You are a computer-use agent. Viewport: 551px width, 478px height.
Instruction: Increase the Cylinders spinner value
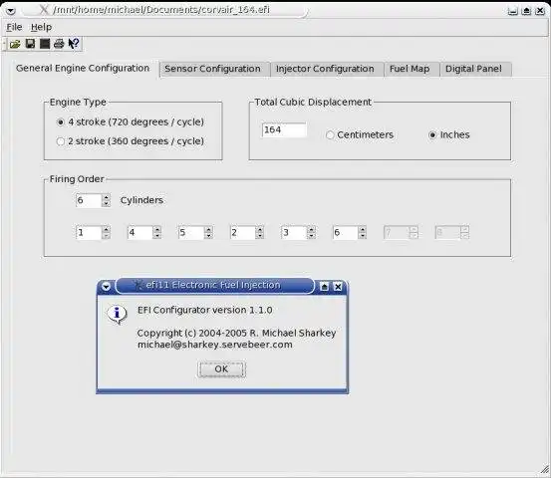(x=106, y=197)
